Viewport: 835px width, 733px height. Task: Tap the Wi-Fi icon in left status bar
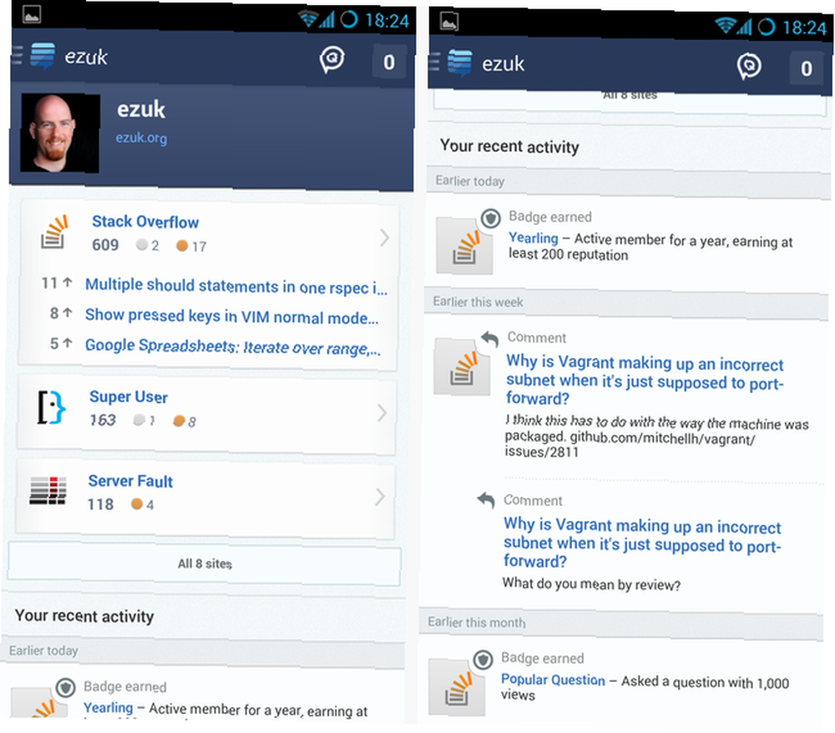pos(309,20)
